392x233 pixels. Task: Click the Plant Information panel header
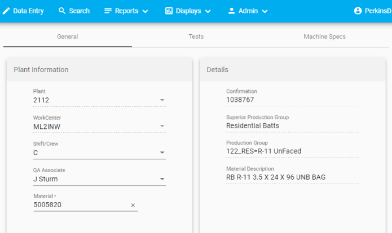coord(99,70)
